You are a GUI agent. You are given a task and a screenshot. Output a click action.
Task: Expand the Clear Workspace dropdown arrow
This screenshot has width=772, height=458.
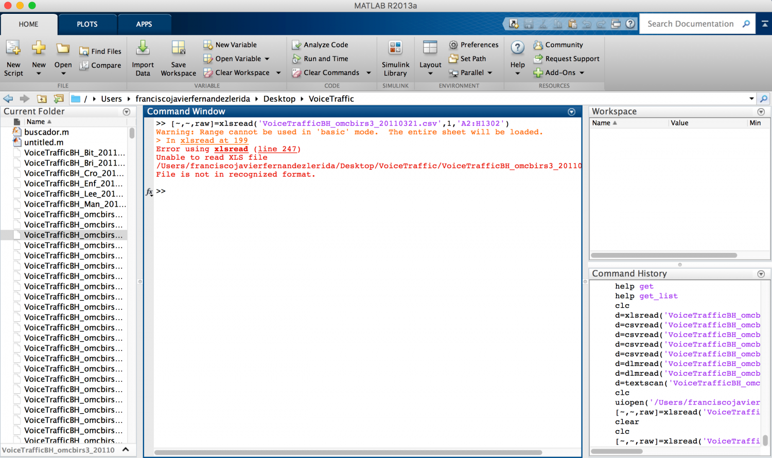click(278, 72)
